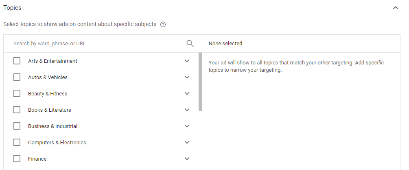Expand Computers & Electronics chevron
Image resolution: width=409 pixels, height=170 pixels.
[187, 142]
